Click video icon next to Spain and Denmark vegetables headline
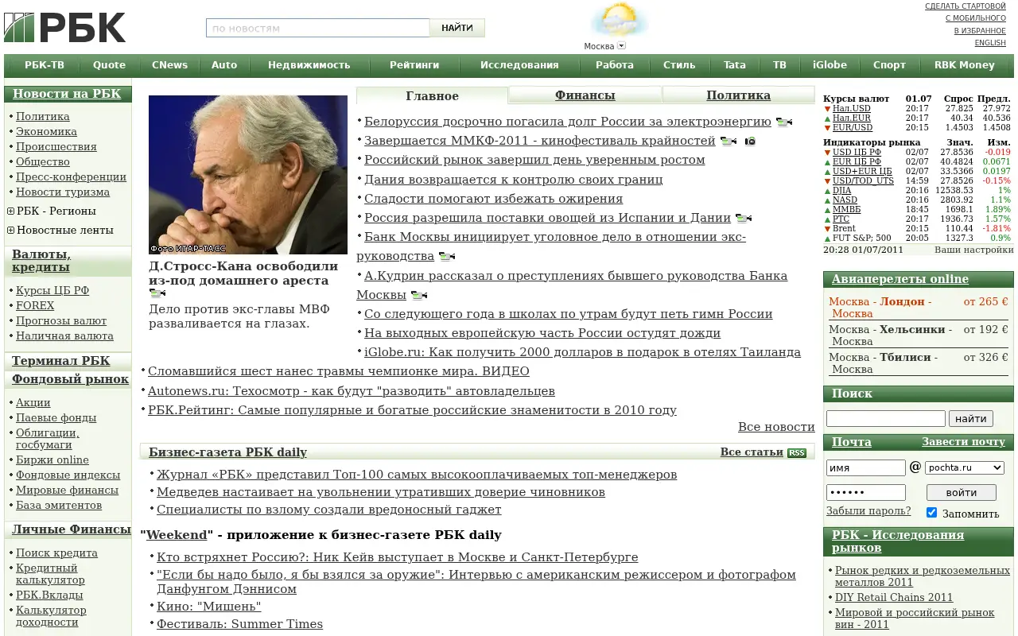This screenshot has width=1018, height=636. pyautogui.click(x=743, y=219)
